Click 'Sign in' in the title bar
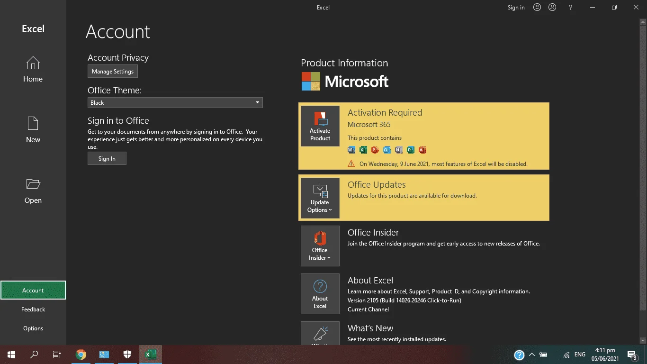 (516, 8)
